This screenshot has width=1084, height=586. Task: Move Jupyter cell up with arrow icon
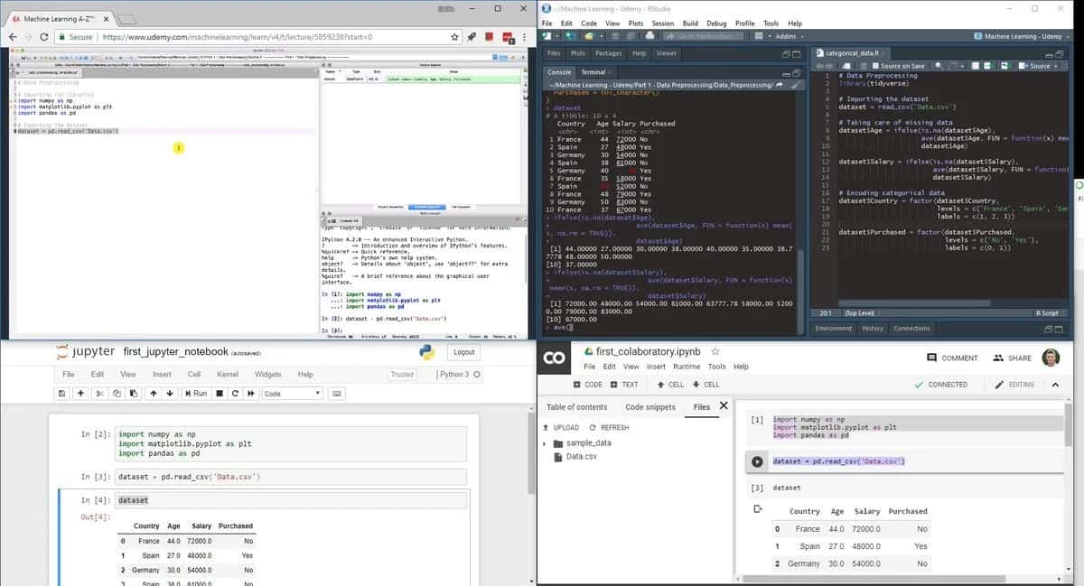[x=154, y=394]
